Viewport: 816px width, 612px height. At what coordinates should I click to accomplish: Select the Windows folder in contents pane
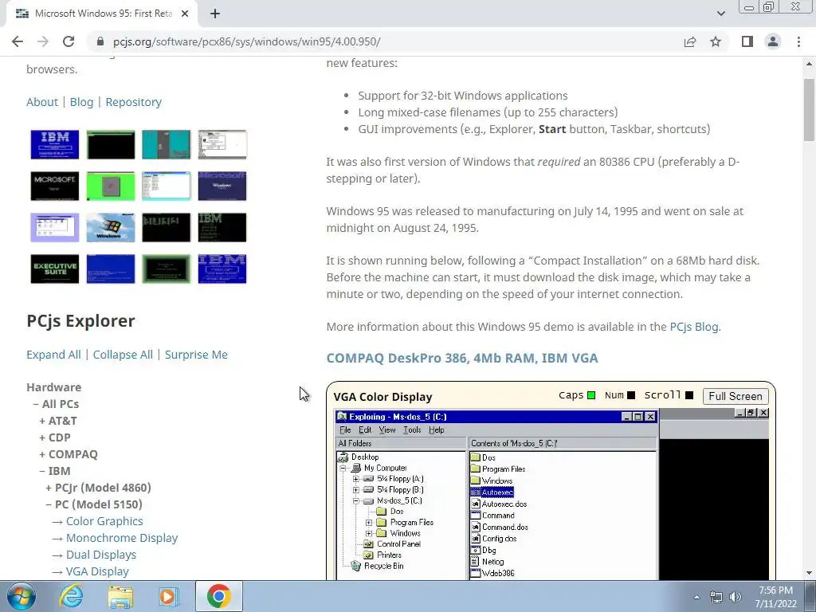pyautogui.click(x=497, y=481)
